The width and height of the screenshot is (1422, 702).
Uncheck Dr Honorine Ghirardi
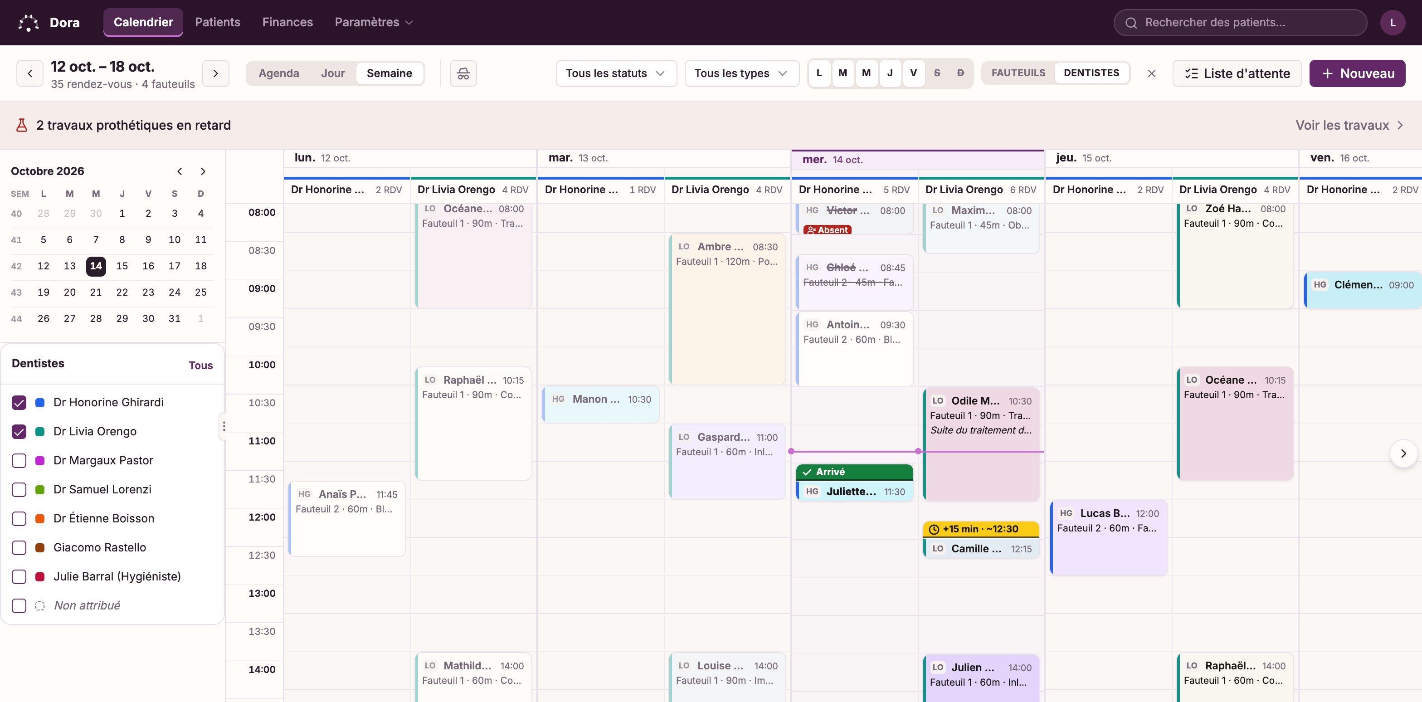pos(19,403)
